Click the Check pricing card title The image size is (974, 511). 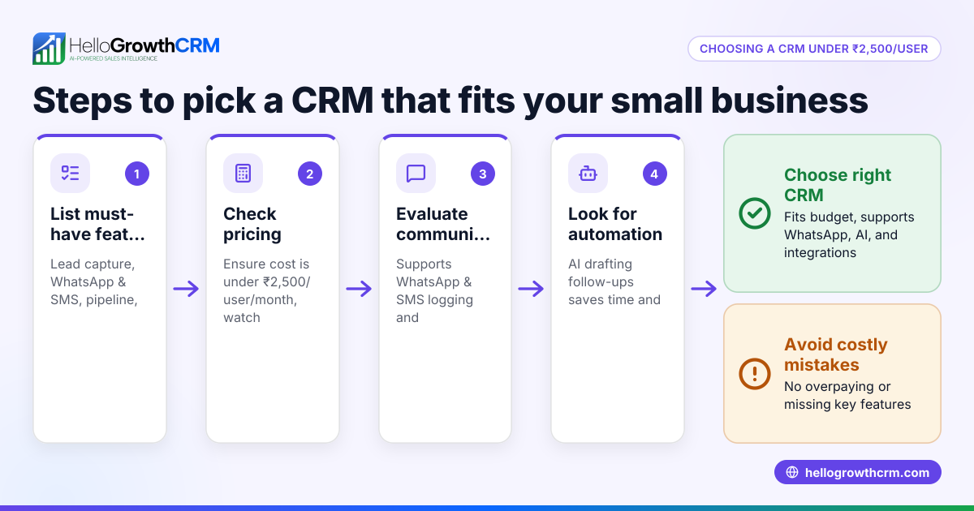point(252,224)
